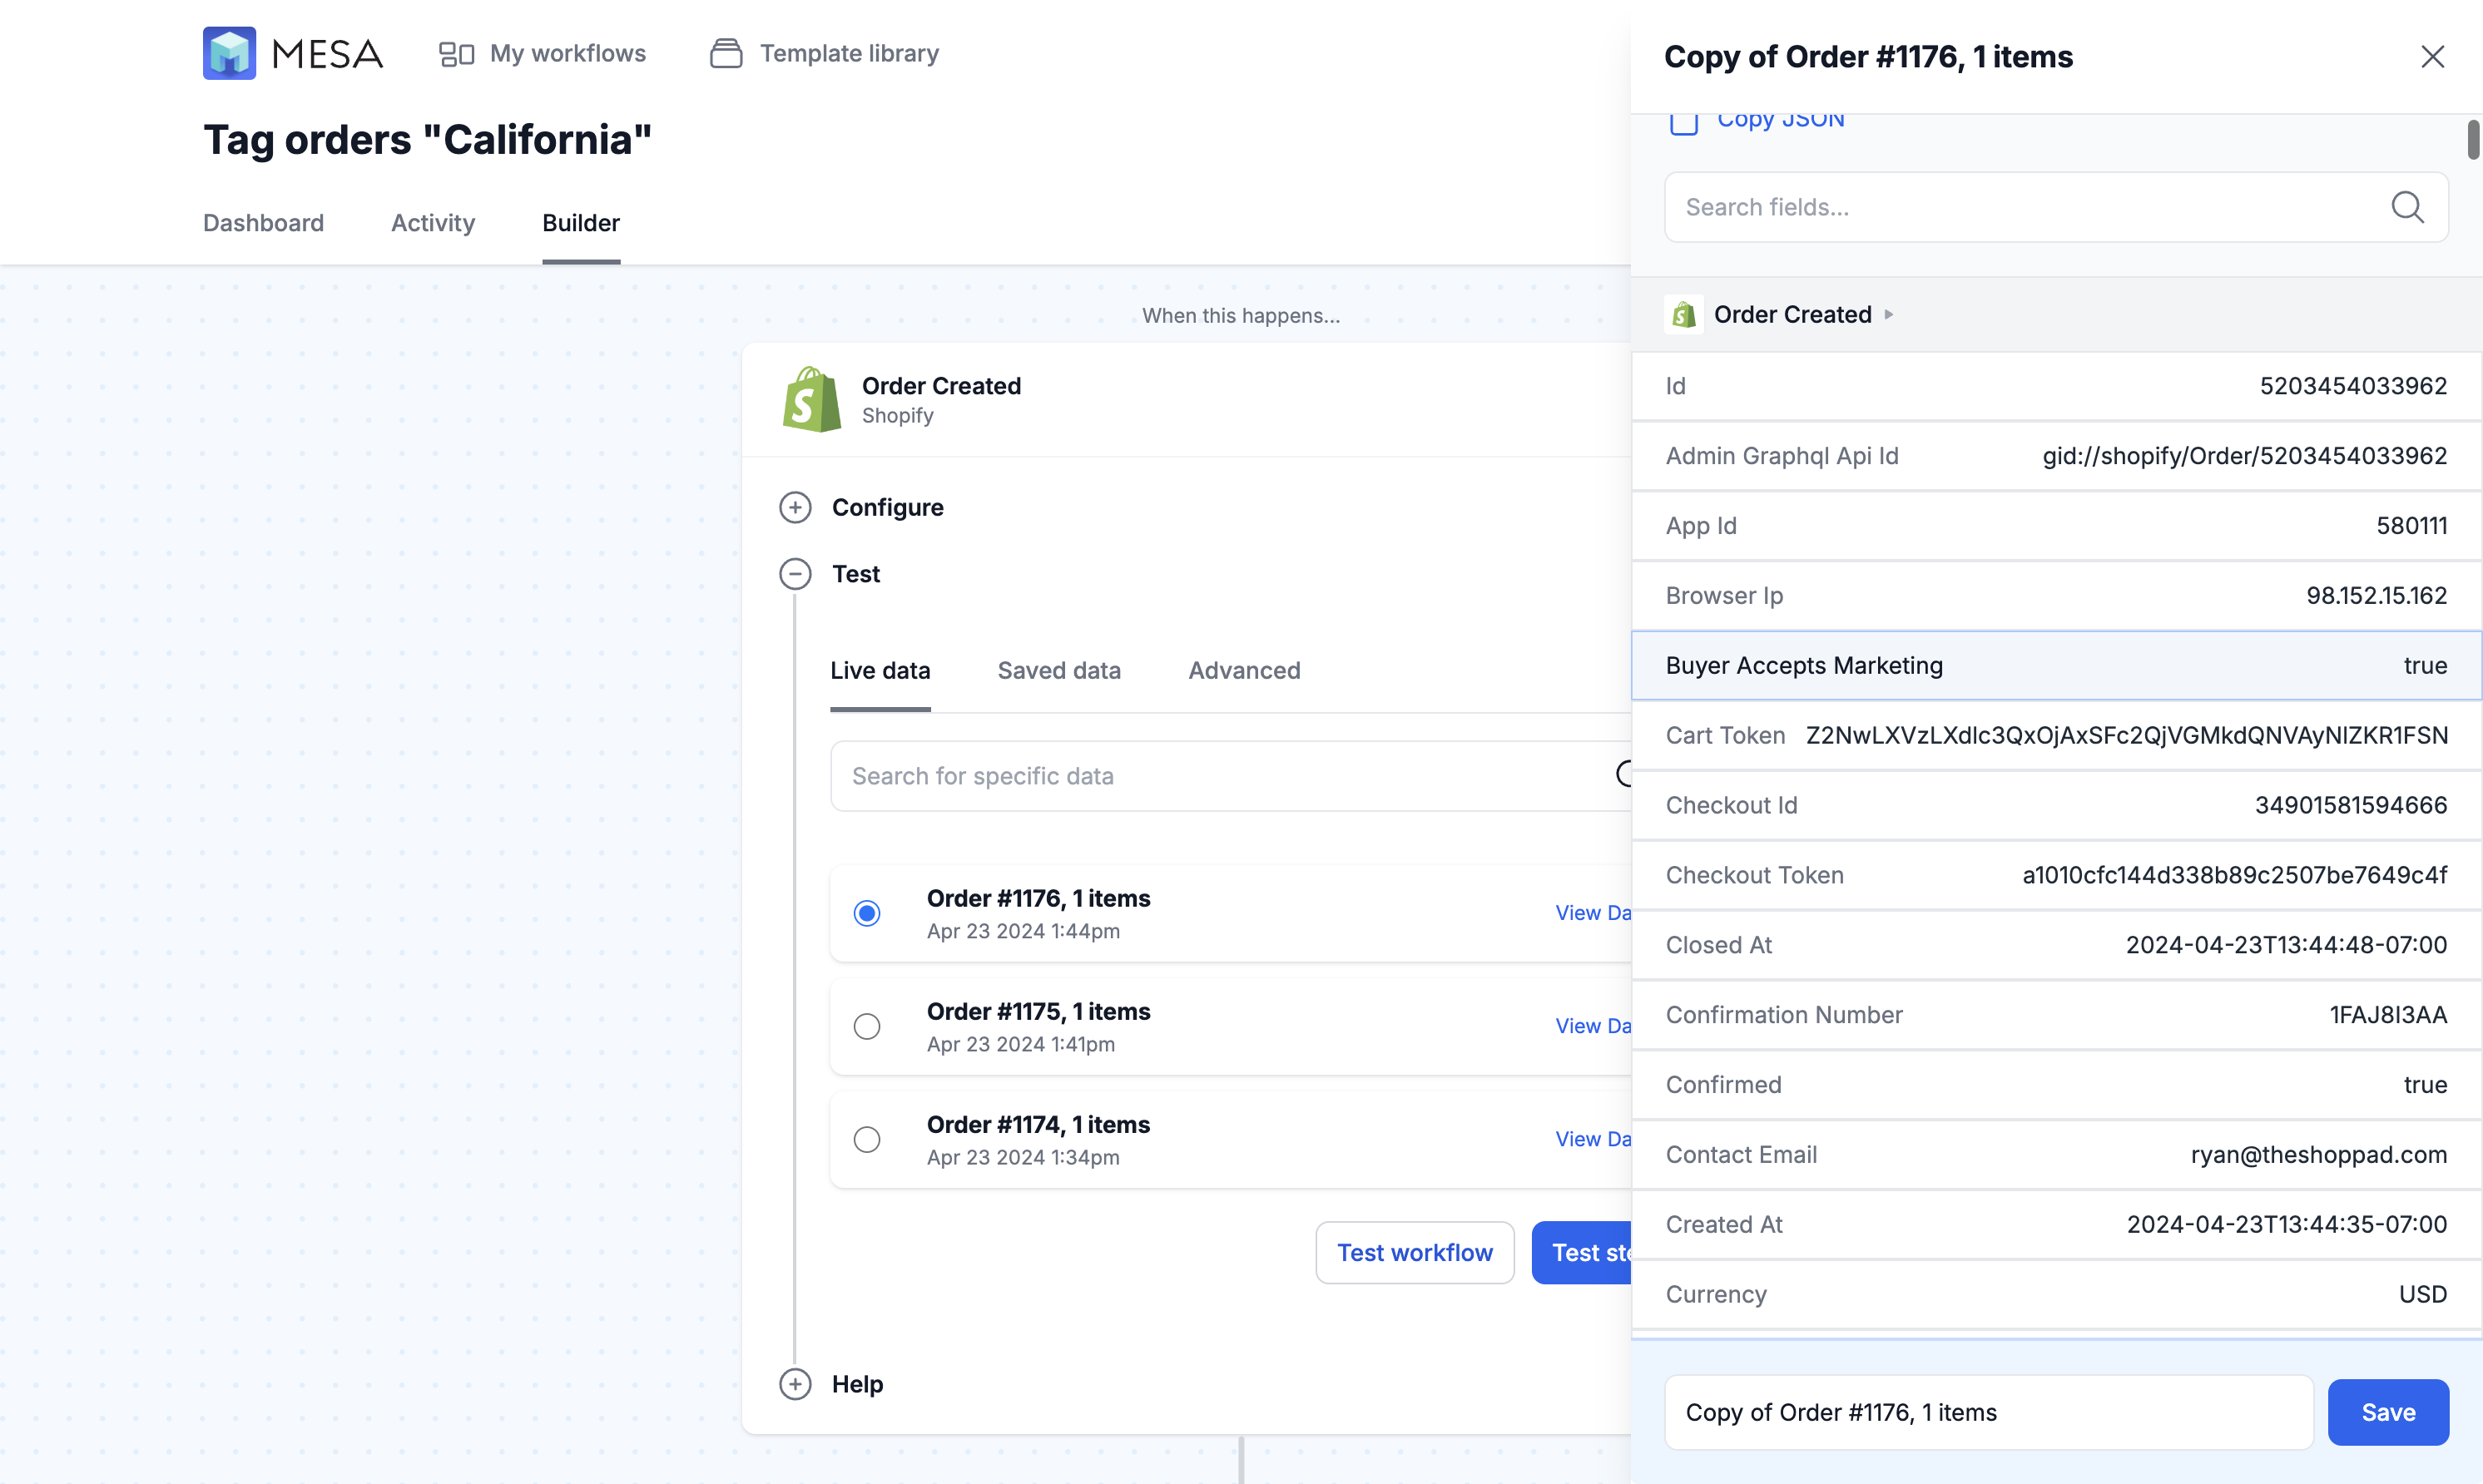Select Order #1175 radio button
The height and width of the screenshot is (1484, 2483).
pos(867,1026)
